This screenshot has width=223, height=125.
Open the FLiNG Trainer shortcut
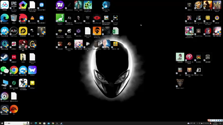click(14, 32)
